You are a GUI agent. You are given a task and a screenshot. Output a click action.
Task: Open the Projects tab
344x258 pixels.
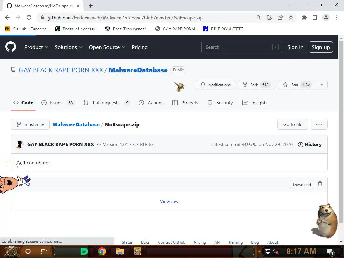click(x=185, y=103)
